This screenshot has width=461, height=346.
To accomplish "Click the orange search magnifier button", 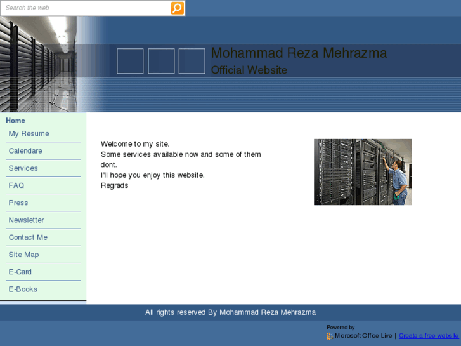I will tap(178, 8).
